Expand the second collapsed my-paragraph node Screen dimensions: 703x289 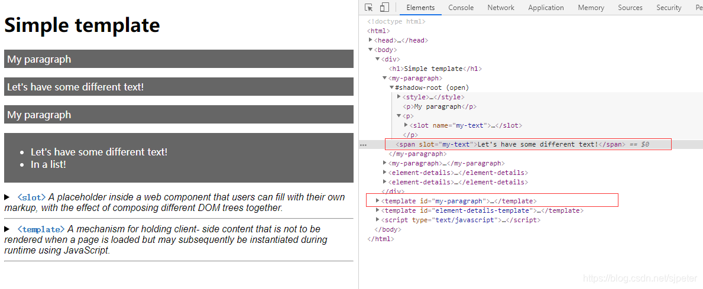385,163
